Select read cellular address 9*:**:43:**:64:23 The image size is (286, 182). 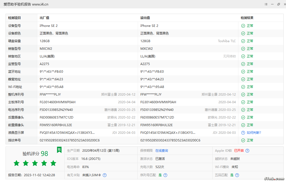click(x=152, y=79)
